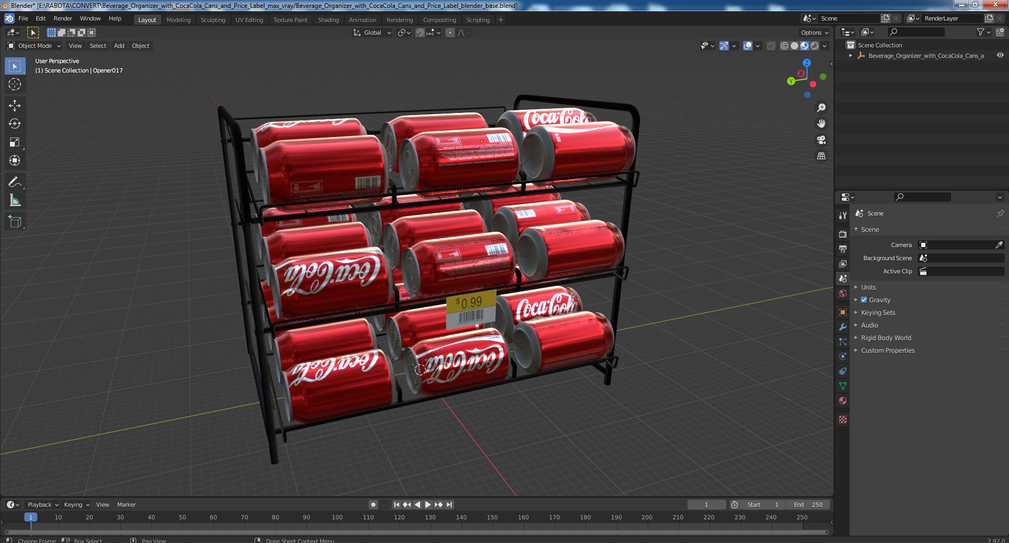1009x543 pixels.
Task: Open the viewport Add menu
Action: [119, 46]
